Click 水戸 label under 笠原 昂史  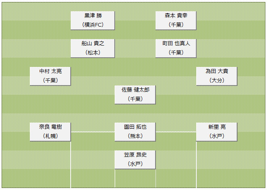pyautogui.click(x=135, y=164)
